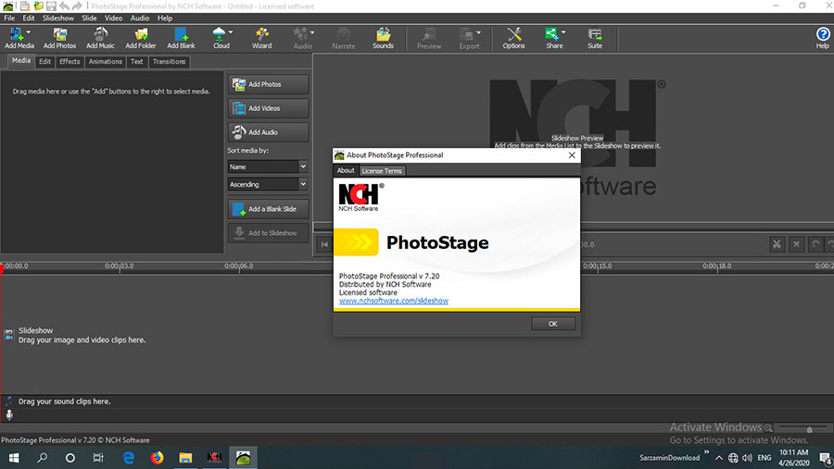The image size is (834, 469).
Task: Click the Add Audio button
Action: click(268, 132)
